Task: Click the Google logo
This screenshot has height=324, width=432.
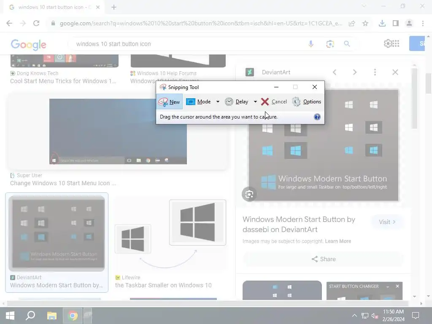Action: [29, 44]
